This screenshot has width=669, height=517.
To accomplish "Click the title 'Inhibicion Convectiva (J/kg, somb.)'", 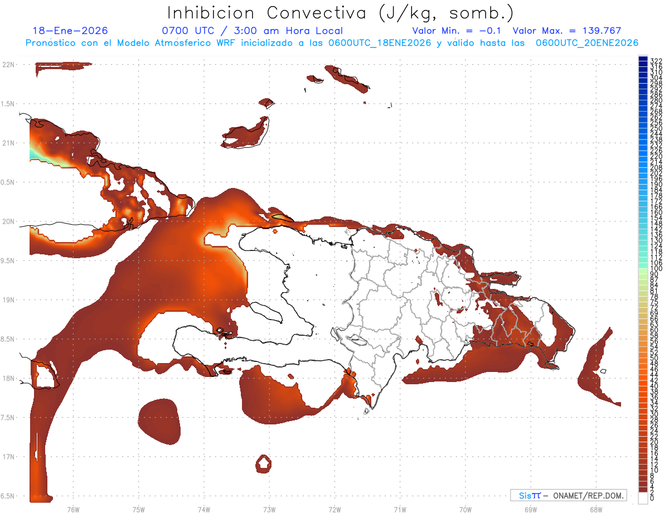I will (340, 13).
